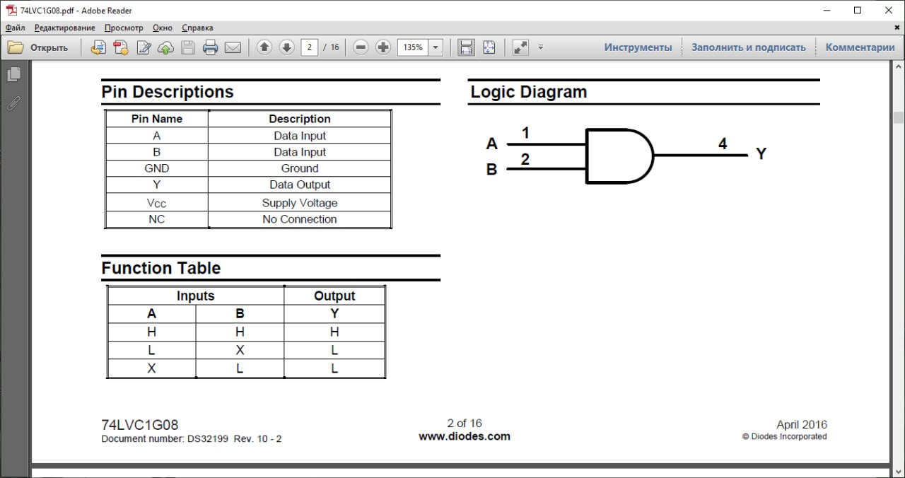Click the convert to PDF online icon

coord(98,47)
